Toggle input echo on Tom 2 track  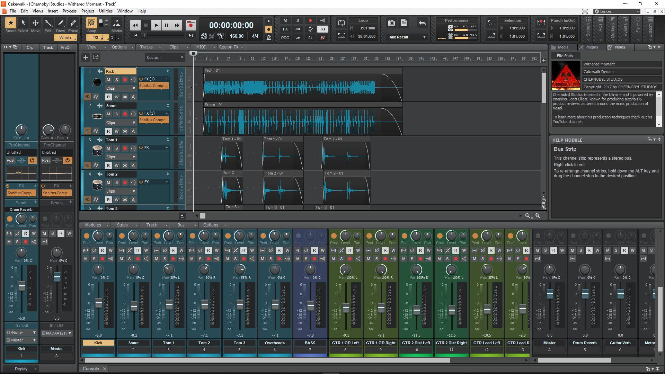click(133, 182)
